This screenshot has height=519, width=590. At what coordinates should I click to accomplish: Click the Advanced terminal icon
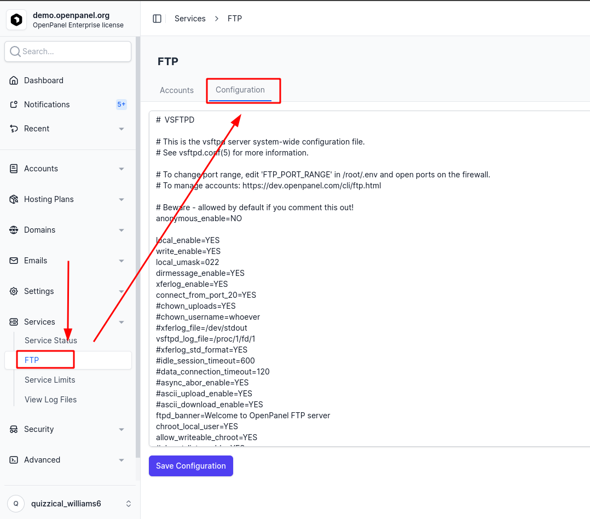[14, 459]
